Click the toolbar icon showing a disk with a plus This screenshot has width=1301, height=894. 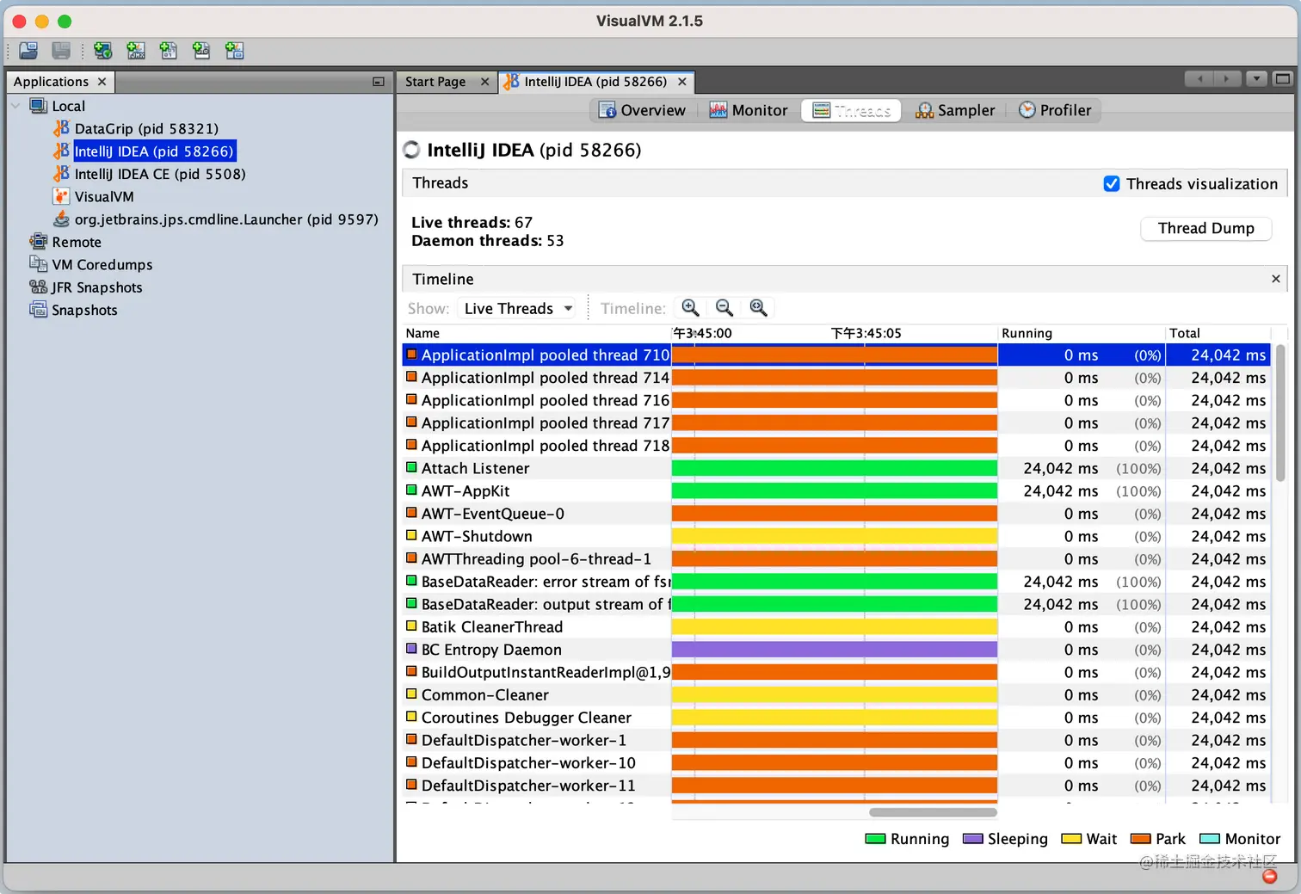[201, 51]
